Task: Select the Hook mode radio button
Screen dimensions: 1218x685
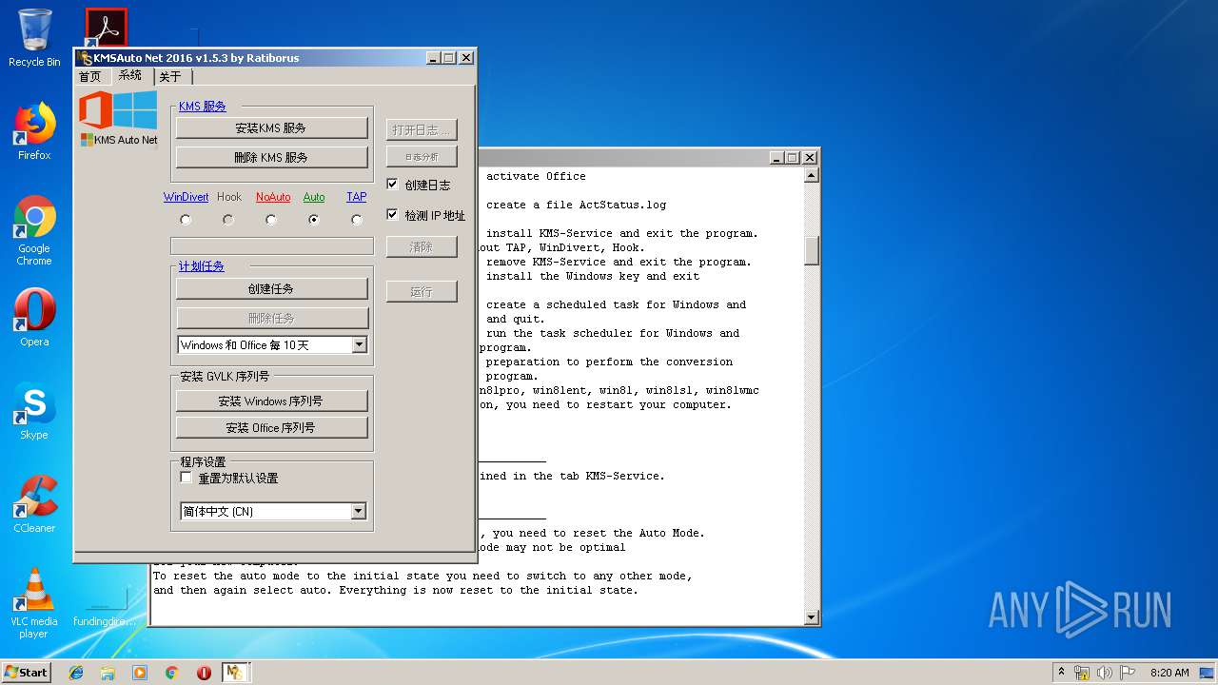Action: [x=228, y=220]
